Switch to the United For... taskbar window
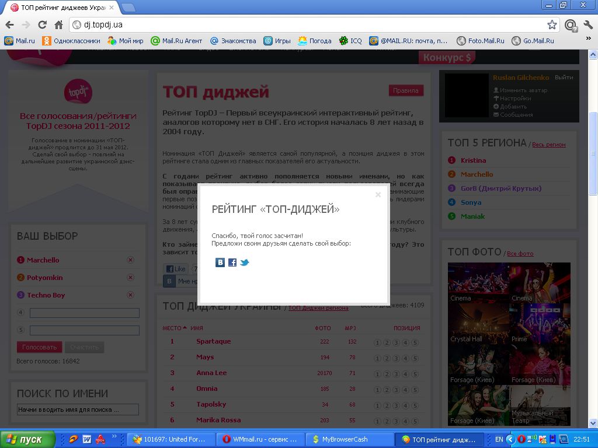Image resolution: width=598 pixels, height=448 pixels. coord(171,439)
